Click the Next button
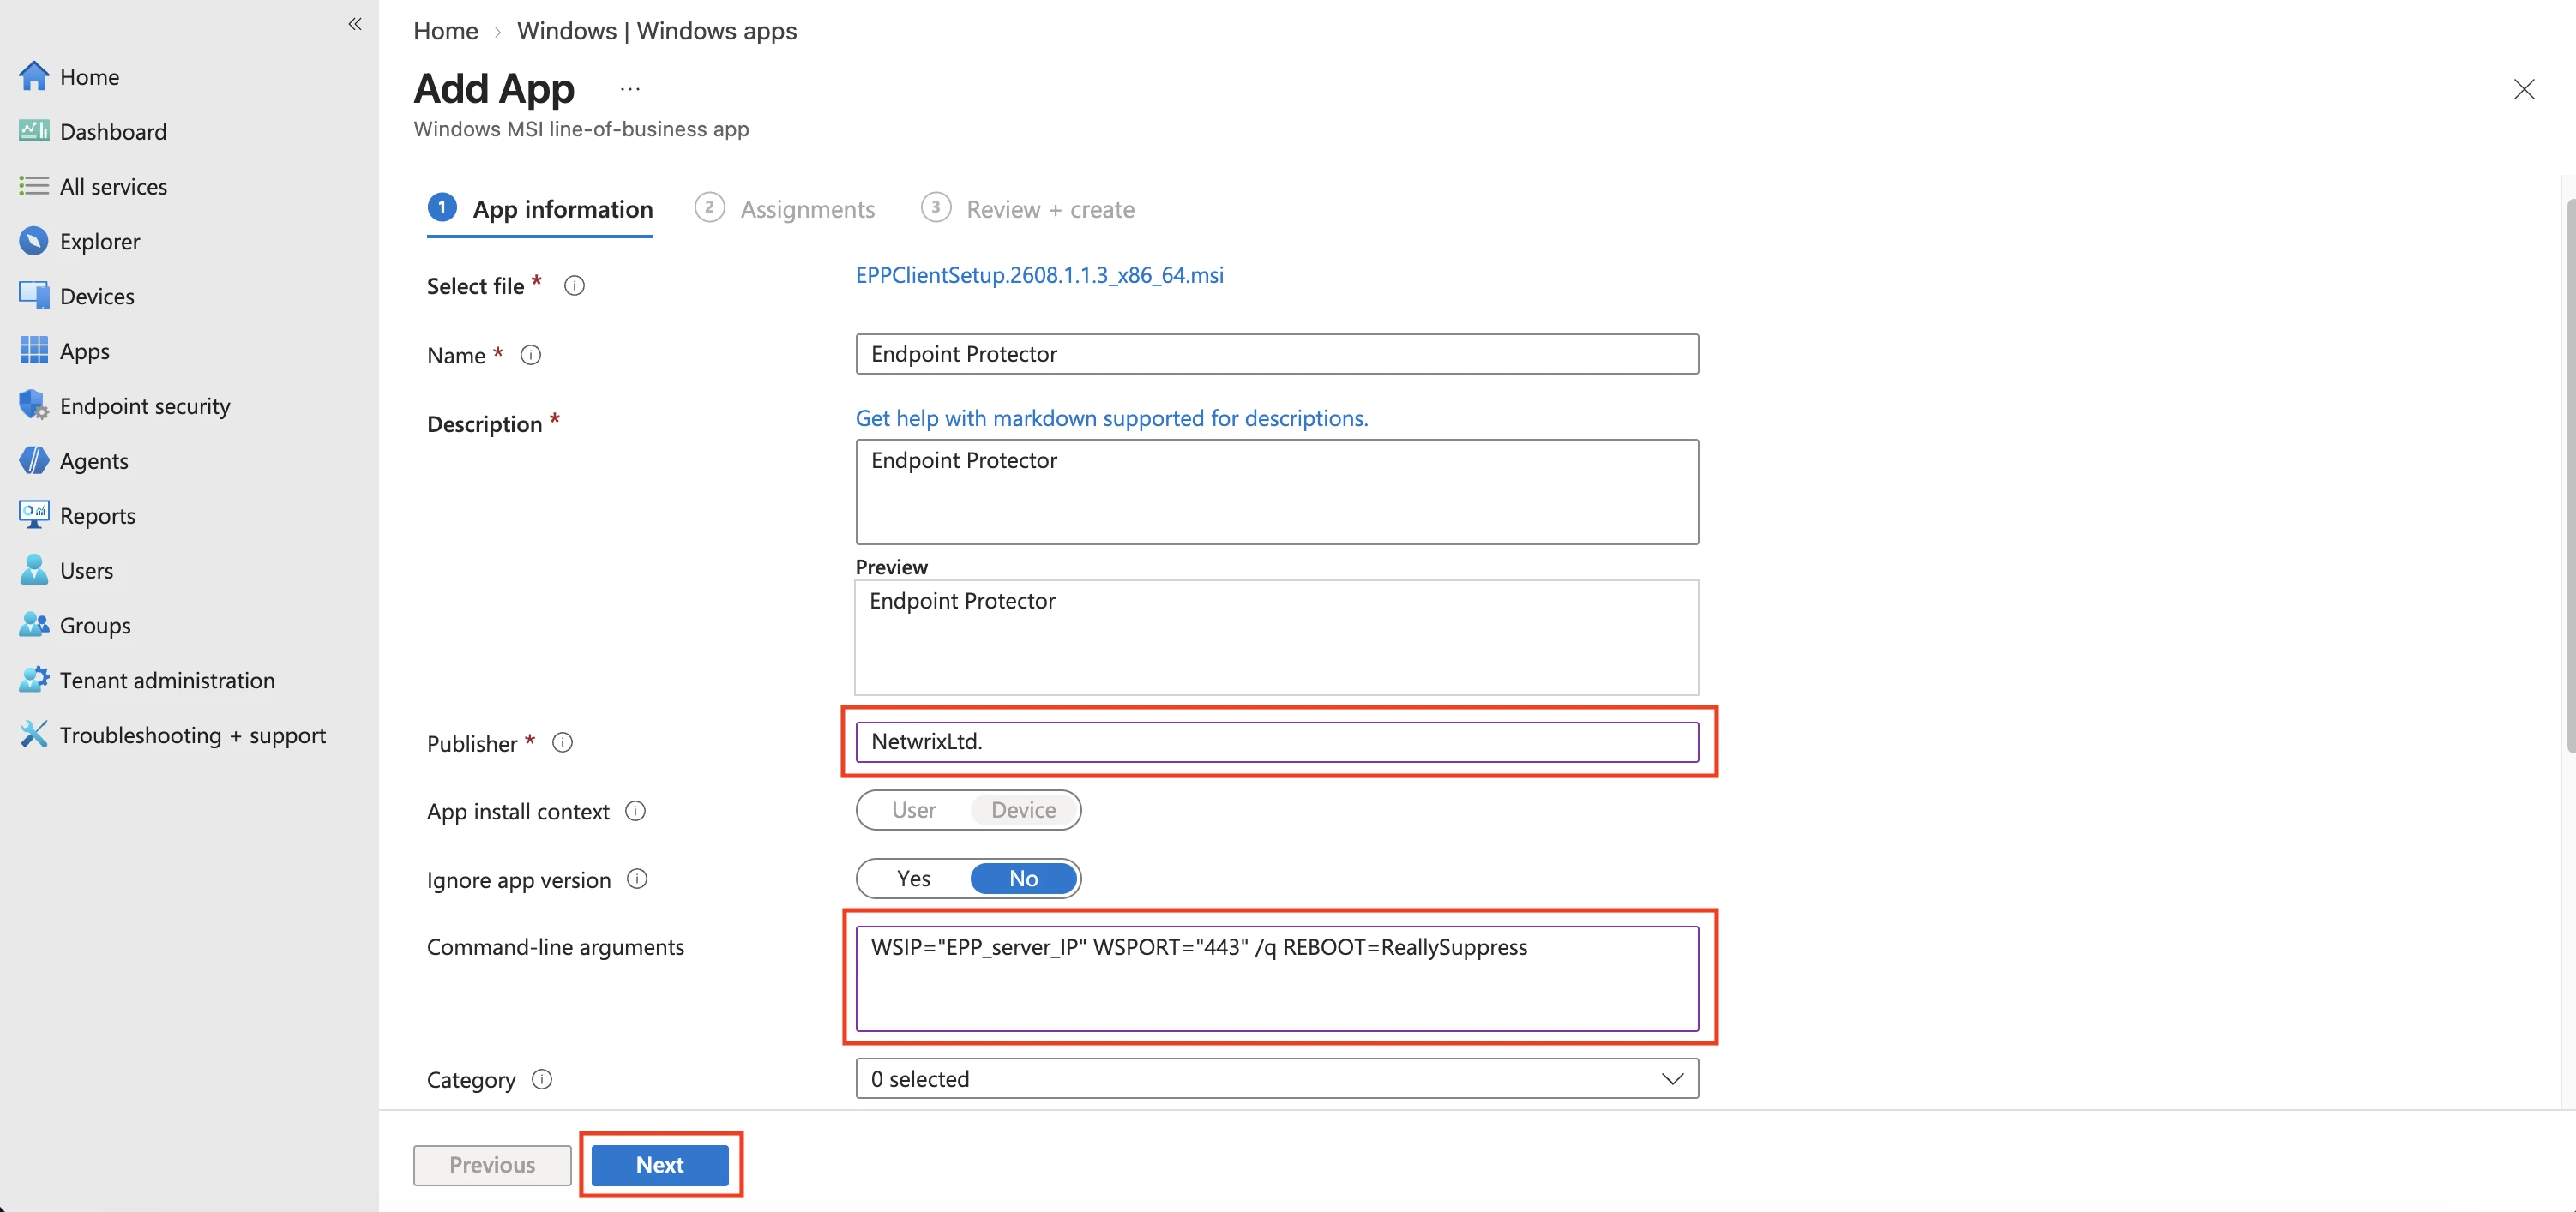This screenshot has width=2576, height=1212. 660,1165
